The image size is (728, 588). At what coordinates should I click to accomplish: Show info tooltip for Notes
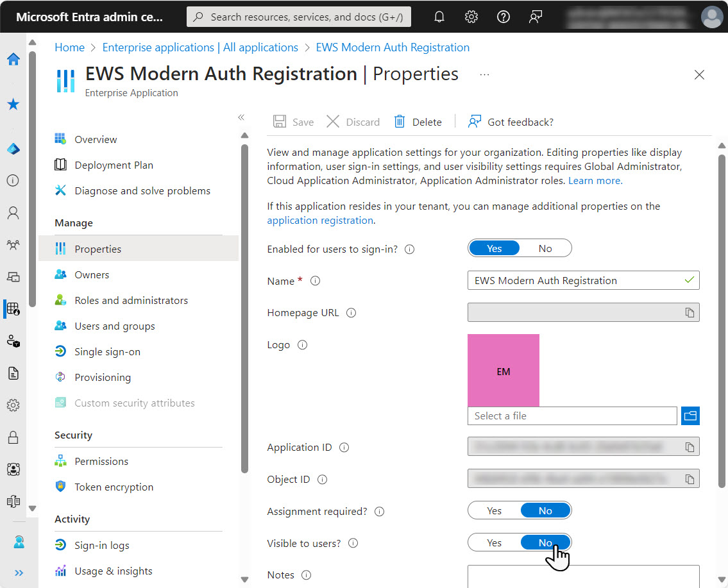(x=307, y=575)
